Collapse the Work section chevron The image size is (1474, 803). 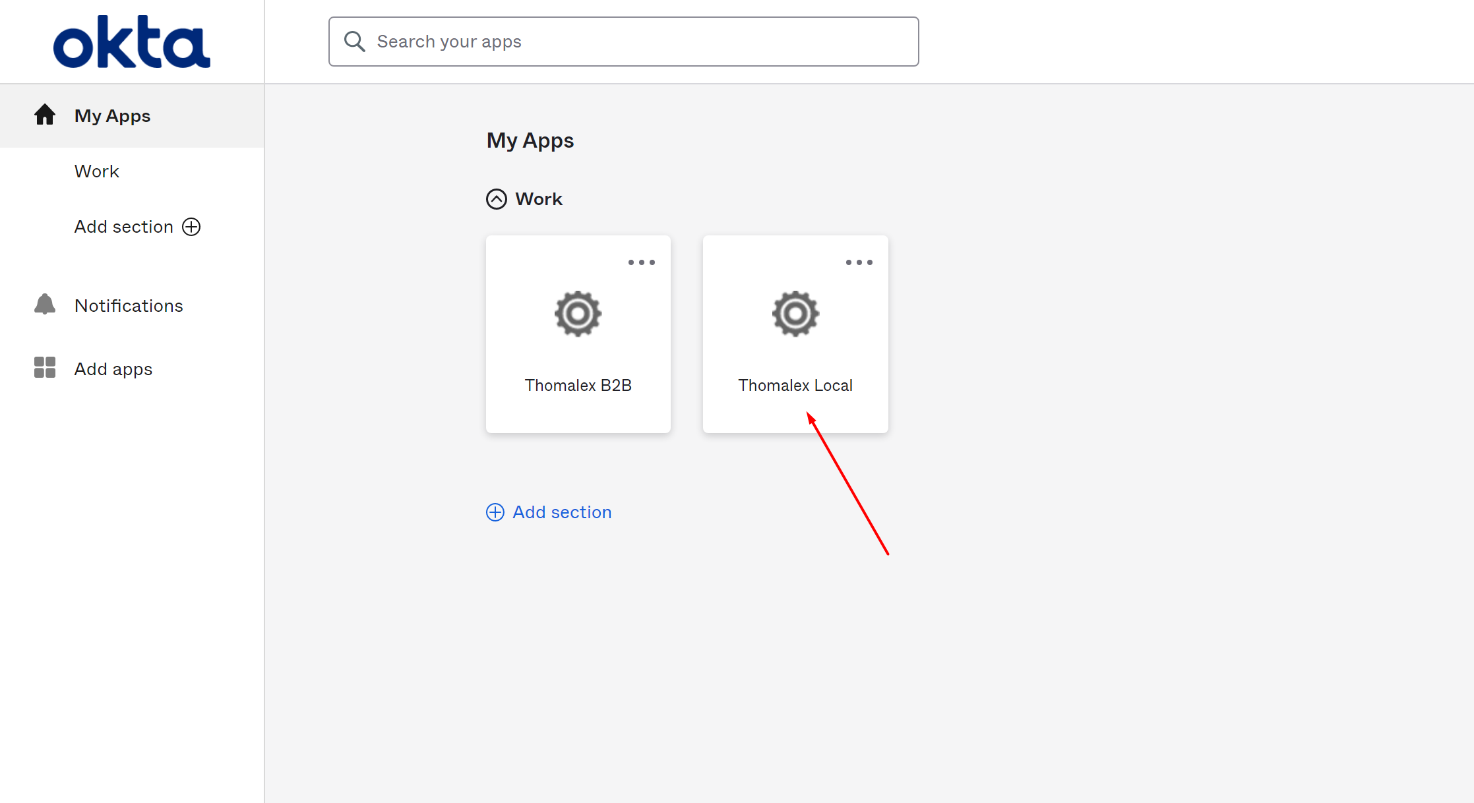pos(497,199)
